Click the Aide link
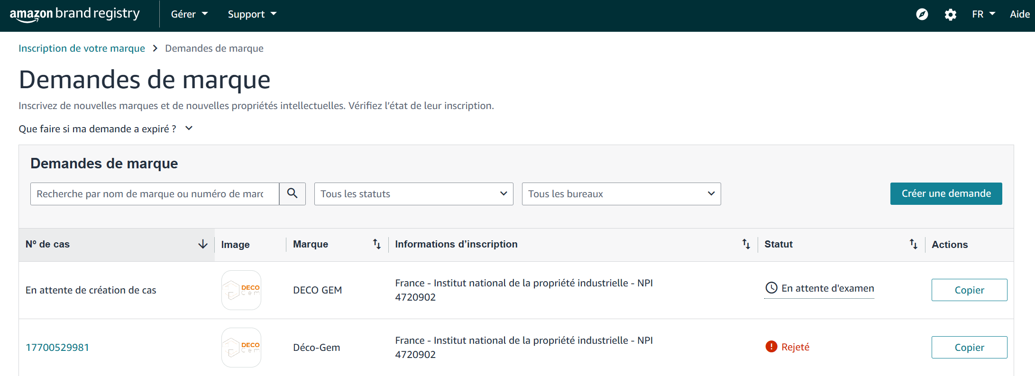Image resolution: width=1035 pixels, height=376 pixels. point(1019,14)
